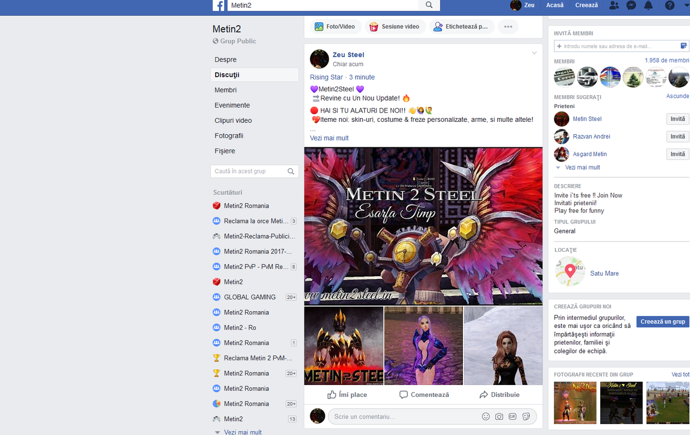Click the Satu Mare map thumbnail
Viewport: 690px width, 435px height.
tap(570, 271)
